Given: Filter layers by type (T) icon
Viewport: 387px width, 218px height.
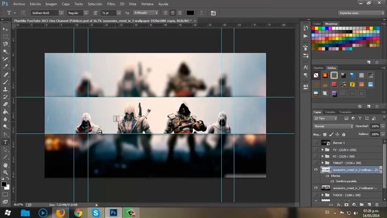Looking at the screenshot, I should 360,119.
